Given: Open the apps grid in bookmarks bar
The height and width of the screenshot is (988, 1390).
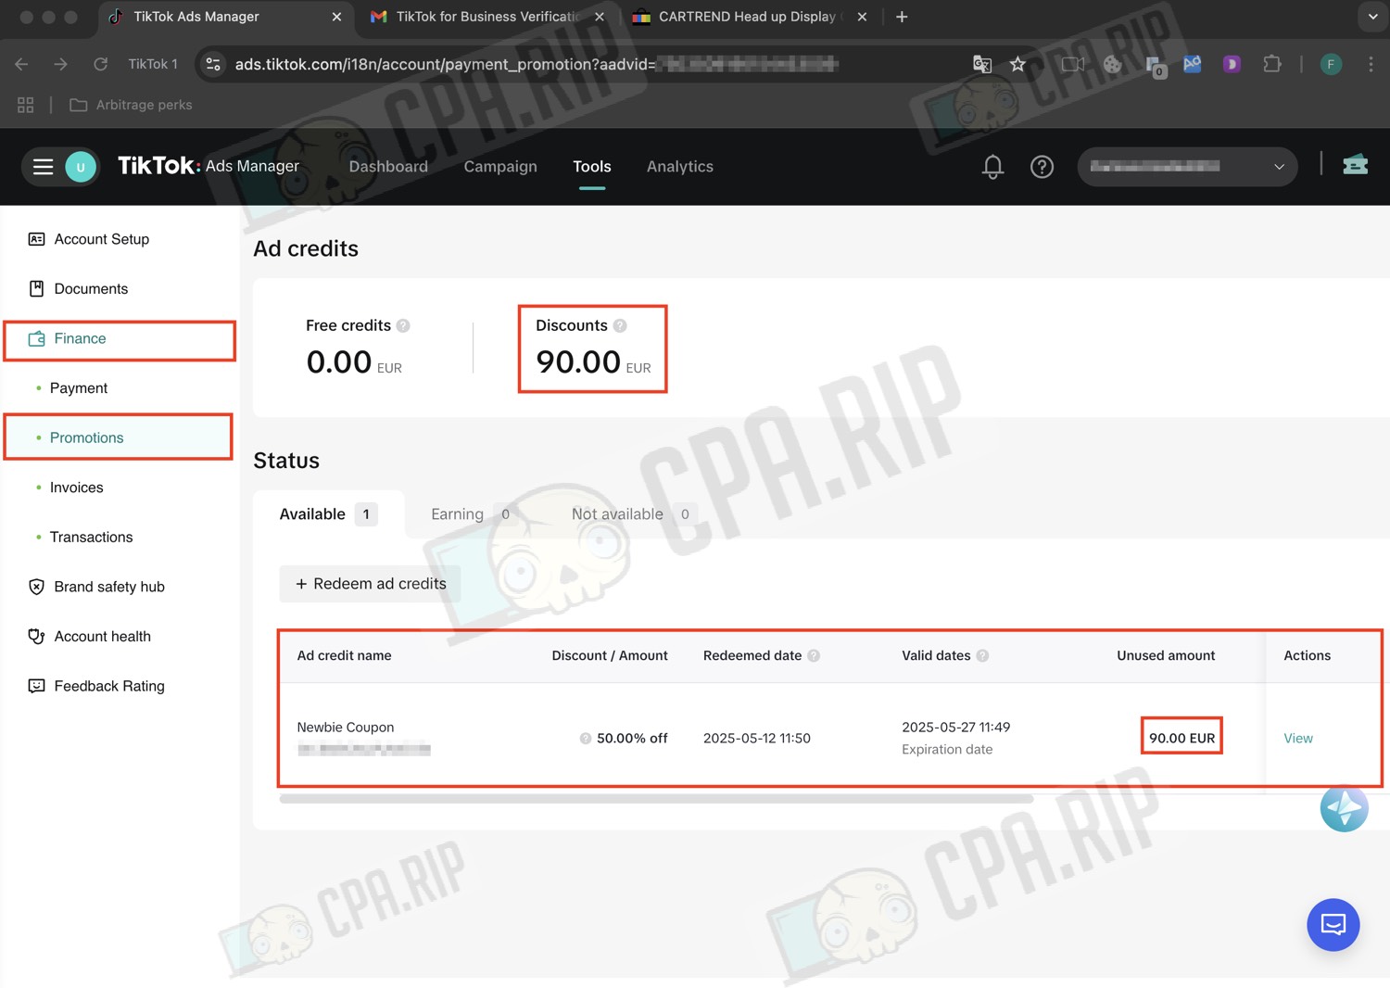Looking at the screenshot, I should [x=26, y=105].
